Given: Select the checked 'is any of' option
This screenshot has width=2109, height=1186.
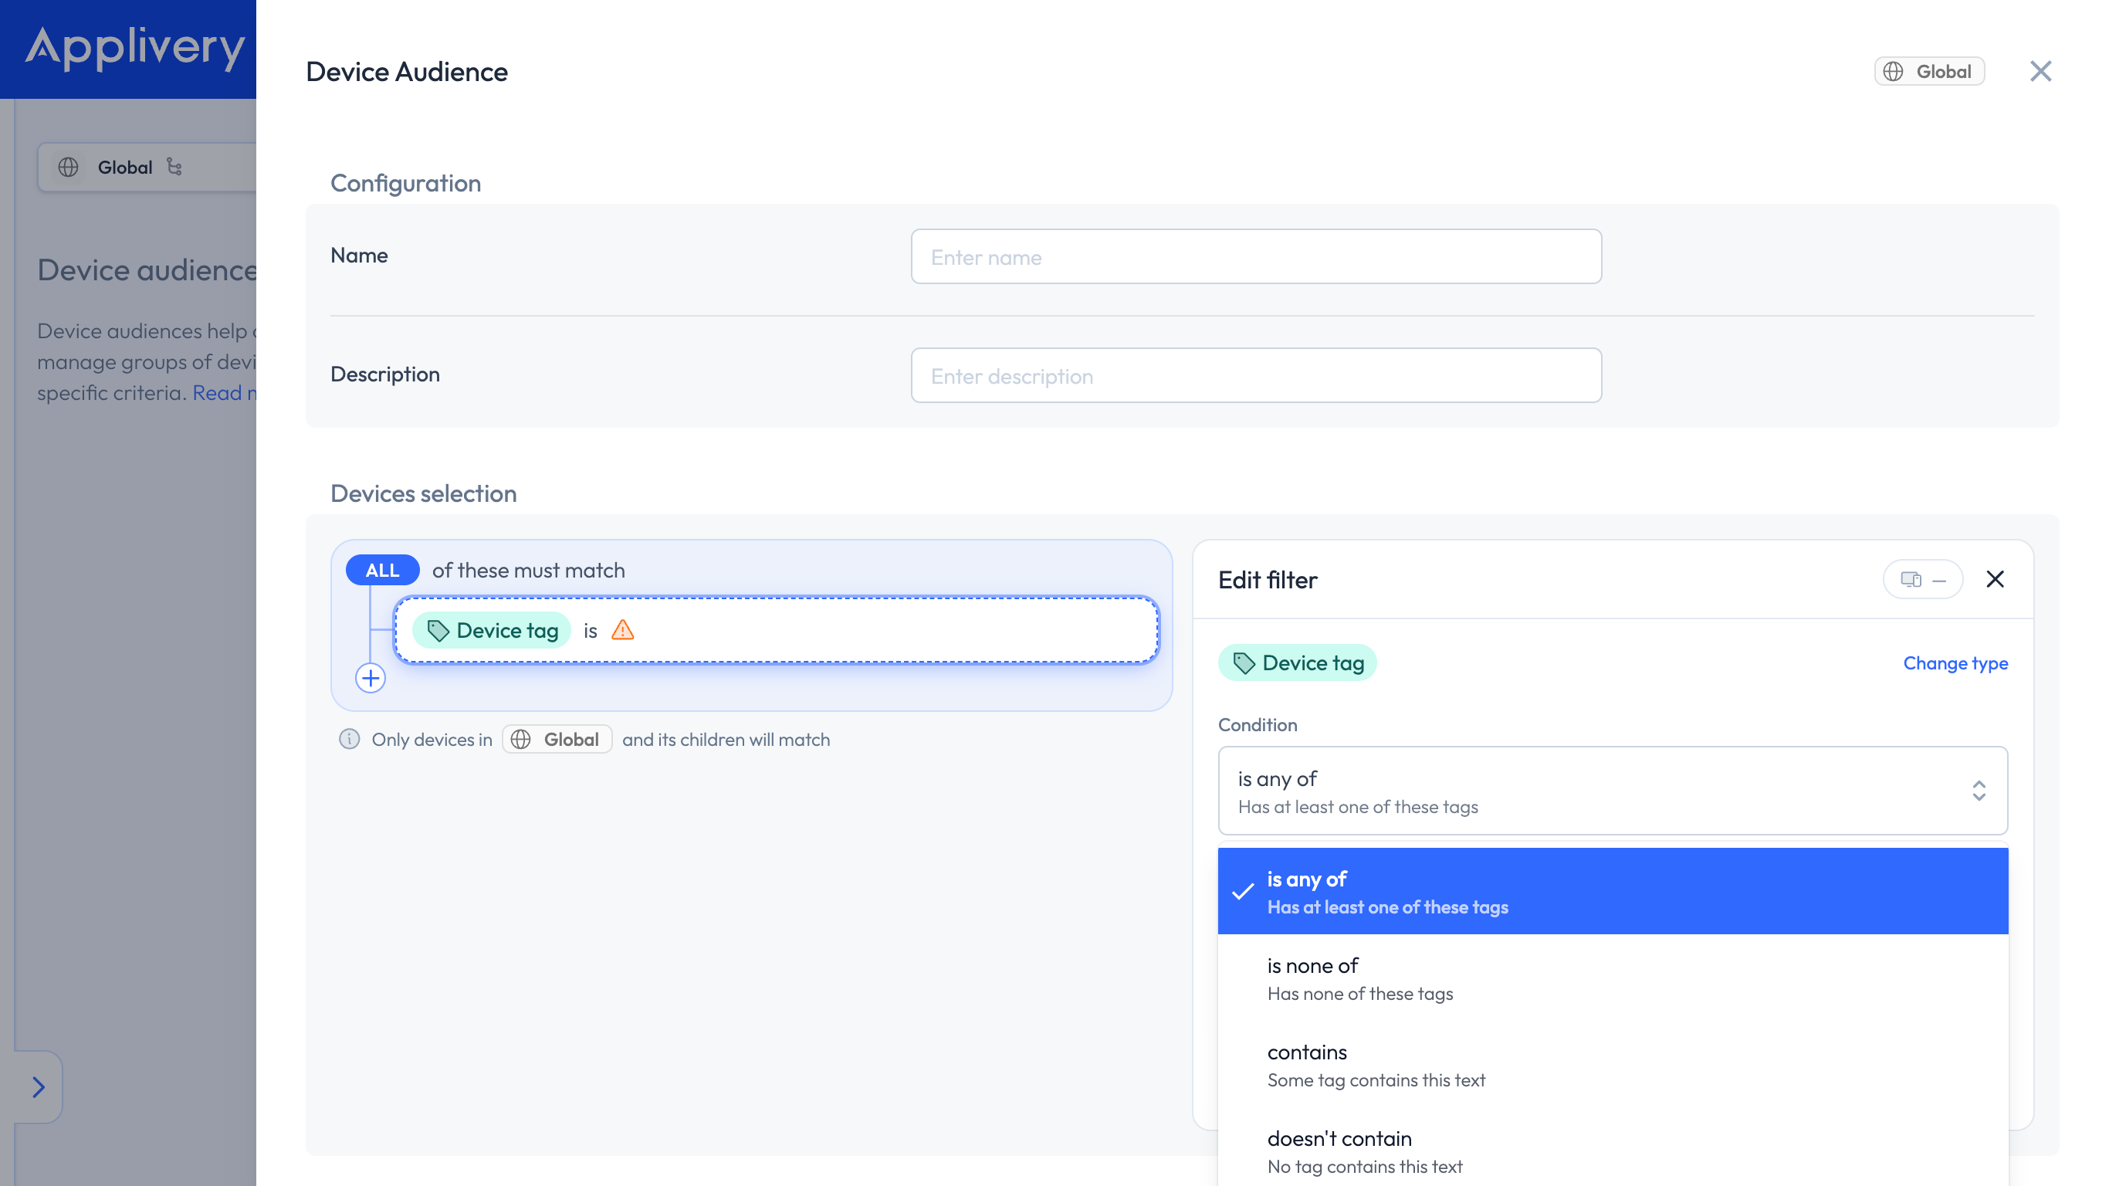Looking at the screenshot, I should (x=1613, y=891).
